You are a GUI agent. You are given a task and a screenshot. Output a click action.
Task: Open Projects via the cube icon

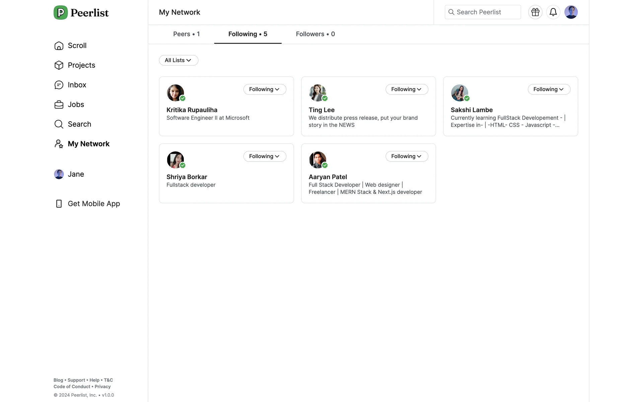[x=59, y=65]
